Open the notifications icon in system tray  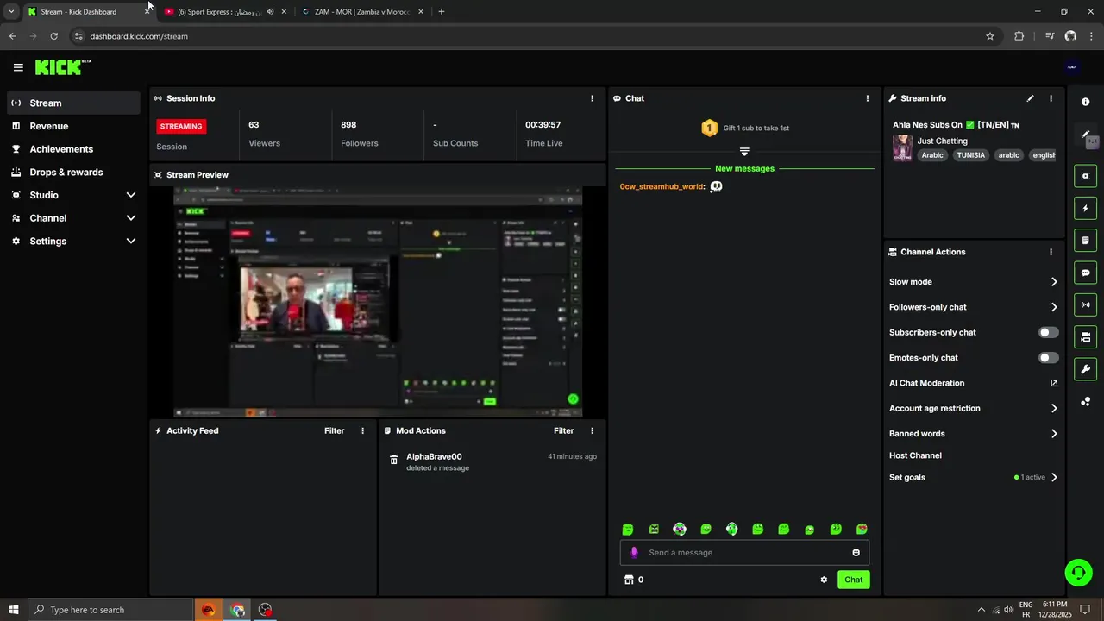pos(1085,610)
